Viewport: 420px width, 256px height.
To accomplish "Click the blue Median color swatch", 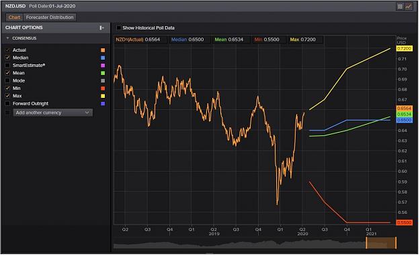I will pos(103,58).
